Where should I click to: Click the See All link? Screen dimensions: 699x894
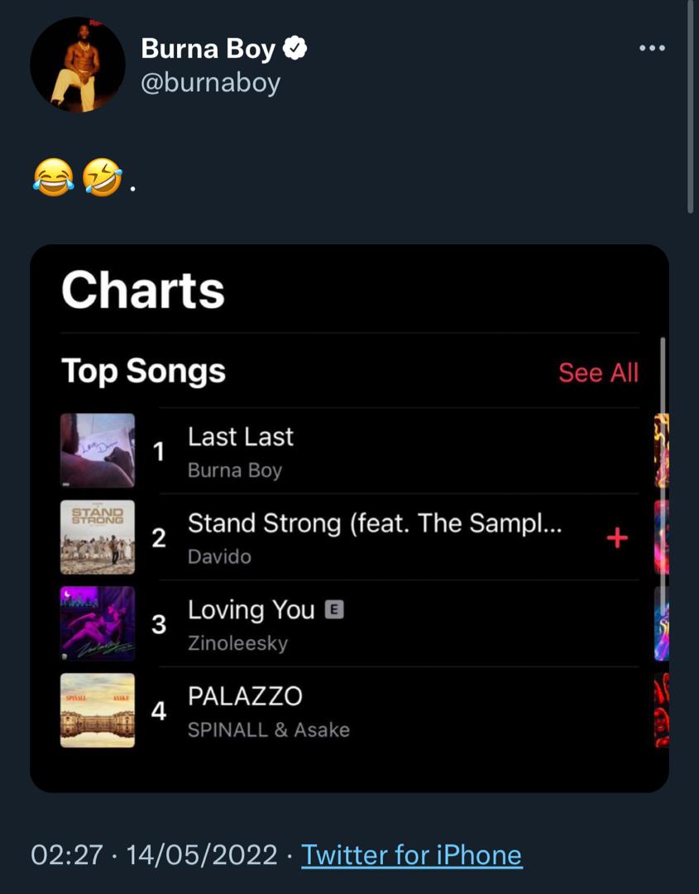[x=598, y=372]
